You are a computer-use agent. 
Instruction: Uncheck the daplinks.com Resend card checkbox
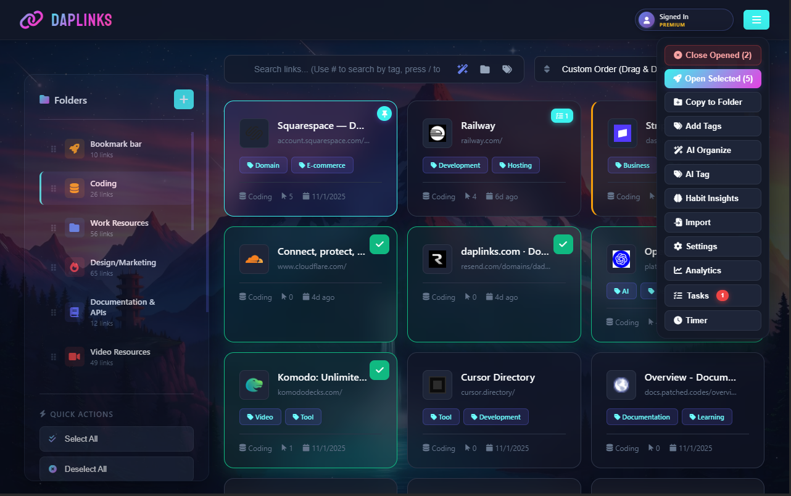click(x=563, y=244)
